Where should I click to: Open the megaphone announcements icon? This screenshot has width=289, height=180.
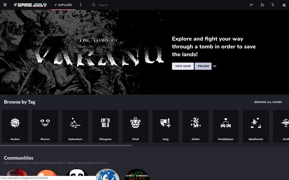(251, 5)
